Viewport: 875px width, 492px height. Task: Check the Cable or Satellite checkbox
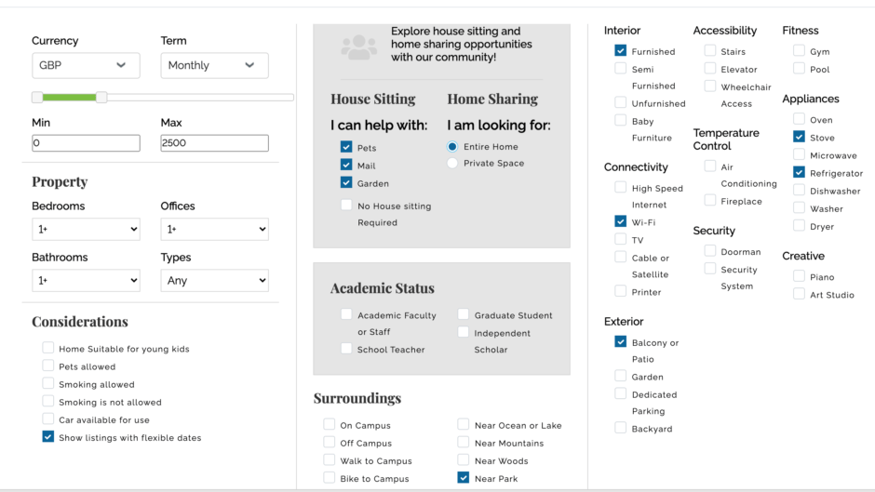tap(620, 257)
